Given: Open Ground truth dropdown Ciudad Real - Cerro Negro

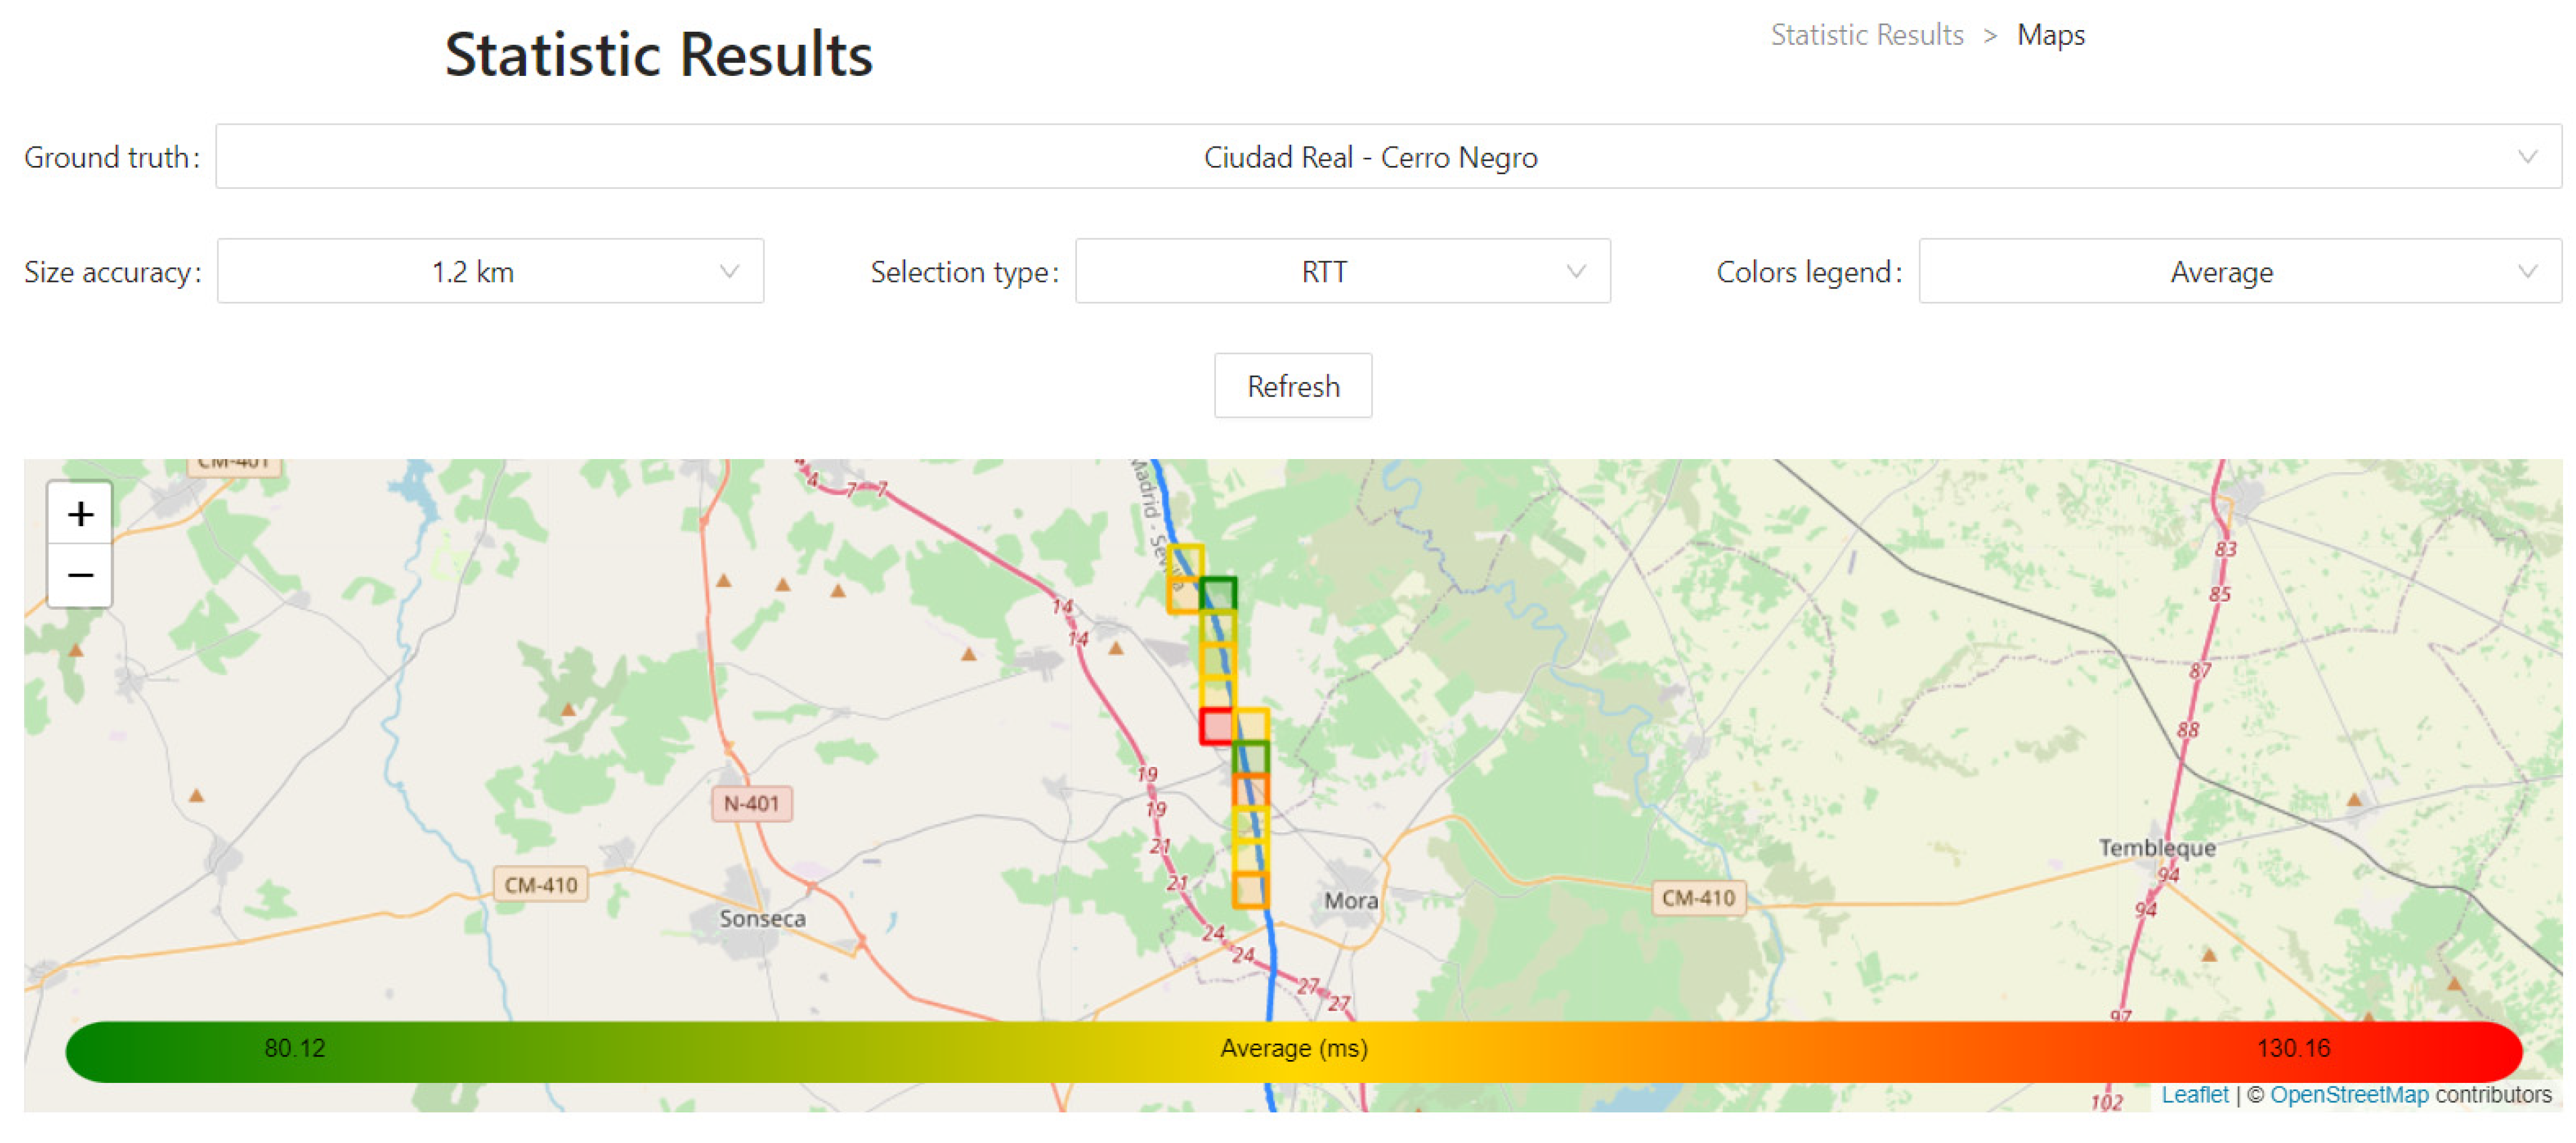Looking at the screenshot, I should pyautogui.click(x=1370, y=157).
